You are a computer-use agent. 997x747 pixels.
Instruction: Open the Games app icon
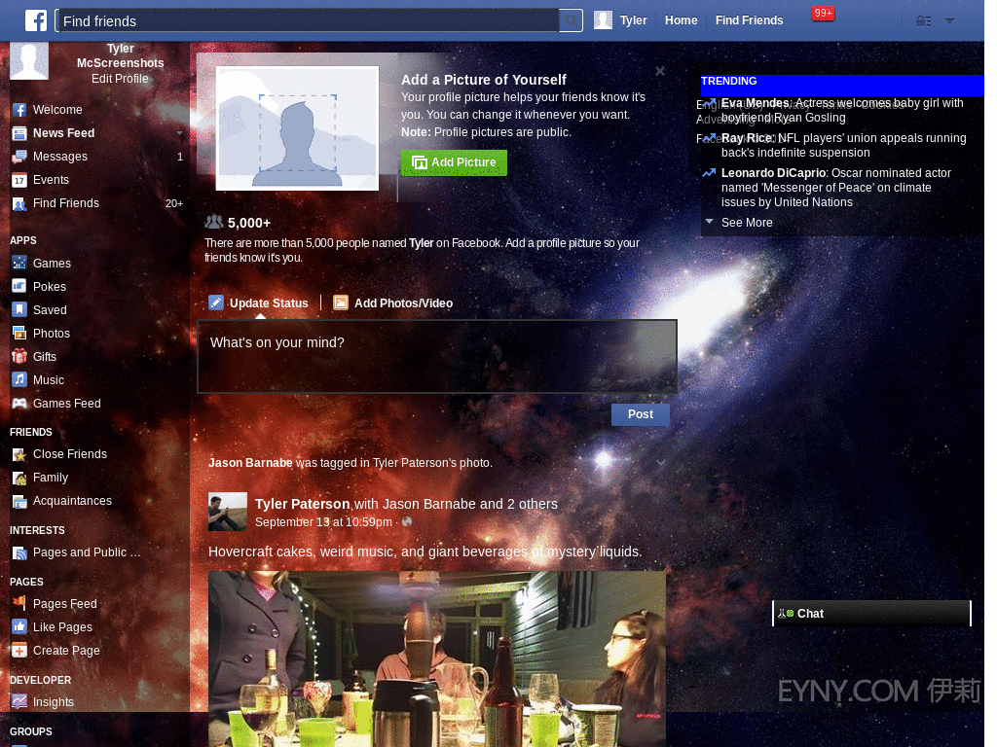point(19,263)
